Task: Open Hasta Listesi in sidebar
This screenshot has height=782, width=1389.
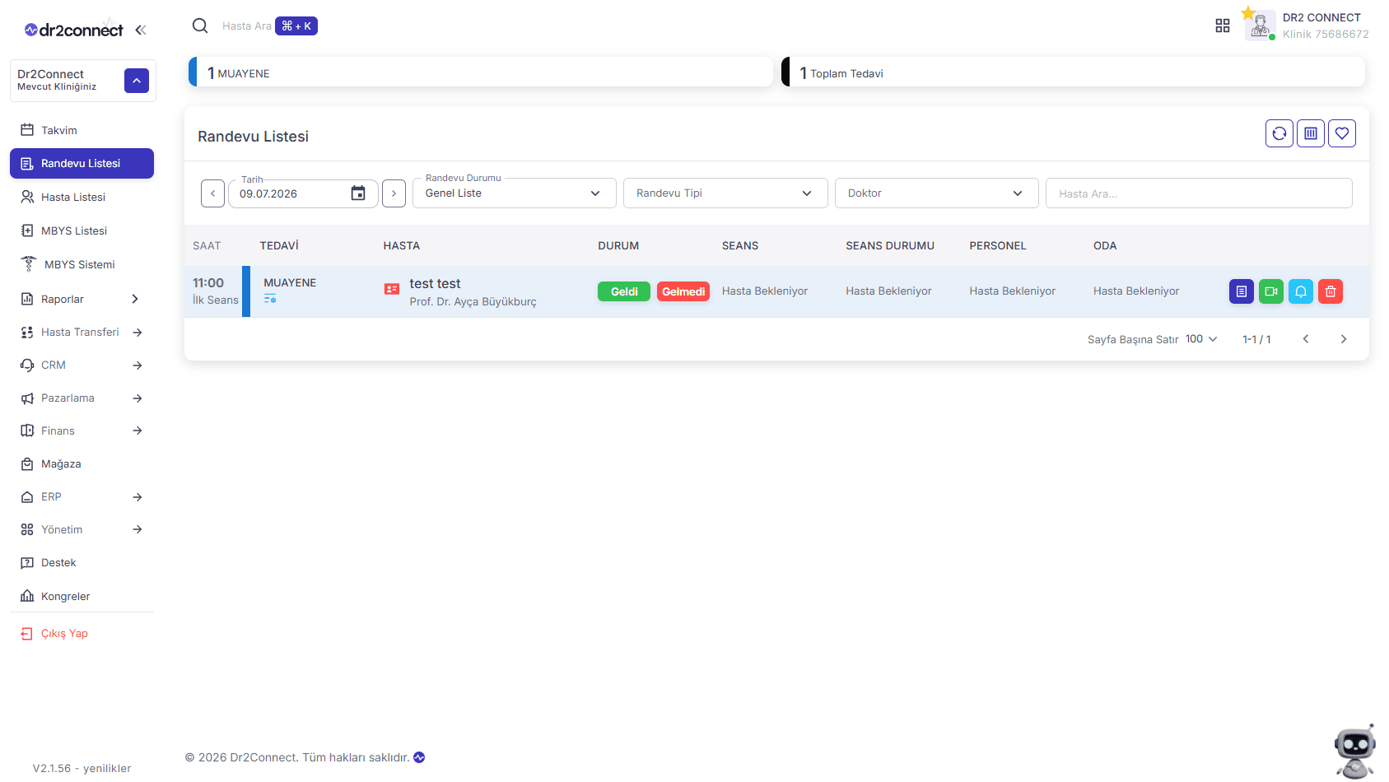Action: 82,197
